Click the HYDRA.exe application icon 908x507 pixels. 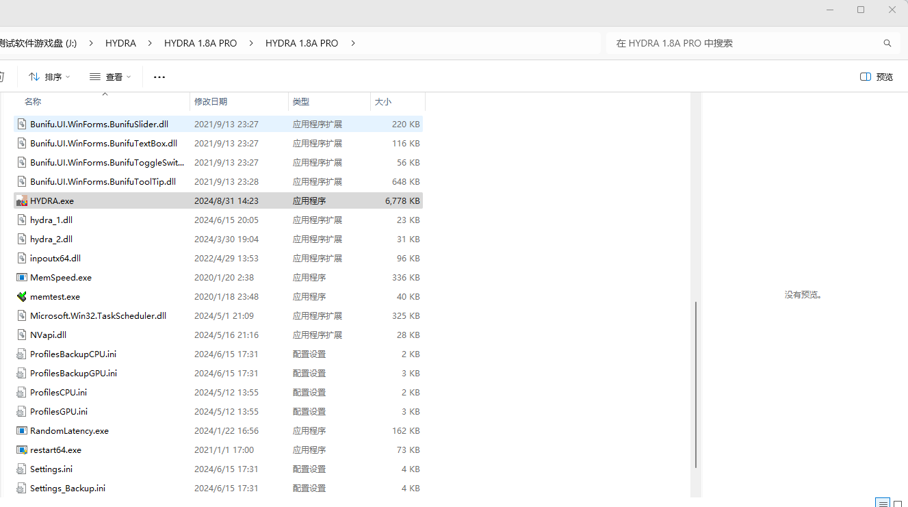[x=22, y=201]
